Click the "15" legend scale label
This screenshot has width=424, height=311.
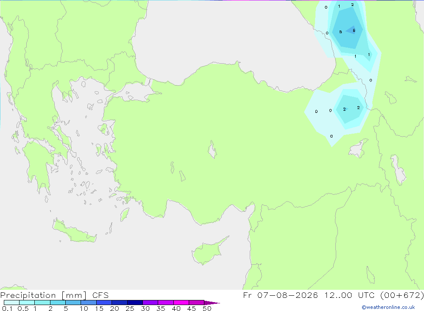coord(99,308)
